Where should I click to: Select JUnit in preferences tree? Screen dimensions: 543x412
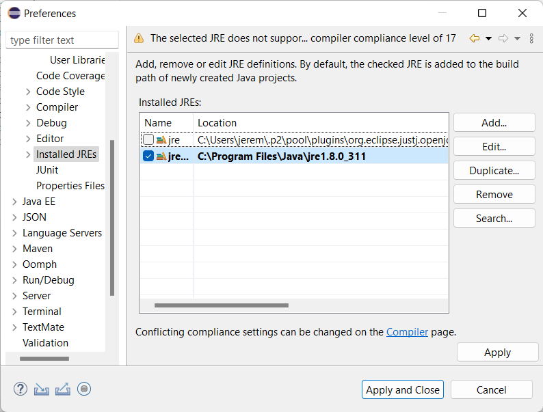click(x=47, y=170)
